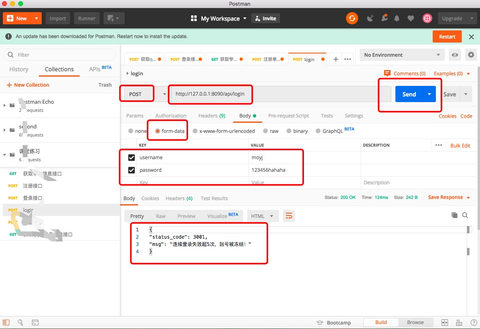Switch to the Tests tab

click(327, 115)
